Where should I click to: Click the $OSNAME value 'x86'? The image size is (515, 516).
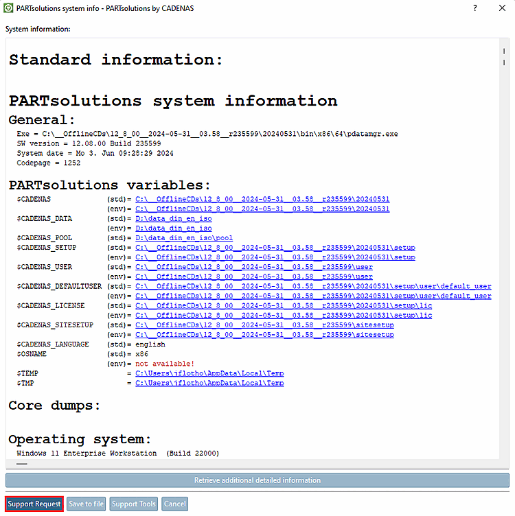[x=141, y=354]
